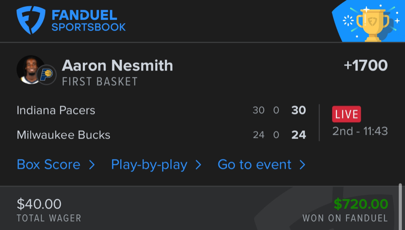Click the Milwaukee Bucks team name
405x230 pixels.
(x=63, y=135)
